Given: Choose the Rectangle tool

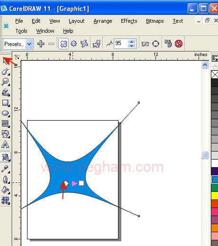Looking at the screenshot, I should 5,103.
